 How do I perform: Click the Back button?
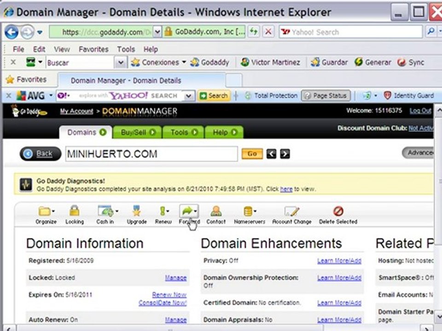pyautogui.click(x=41, y=154)
